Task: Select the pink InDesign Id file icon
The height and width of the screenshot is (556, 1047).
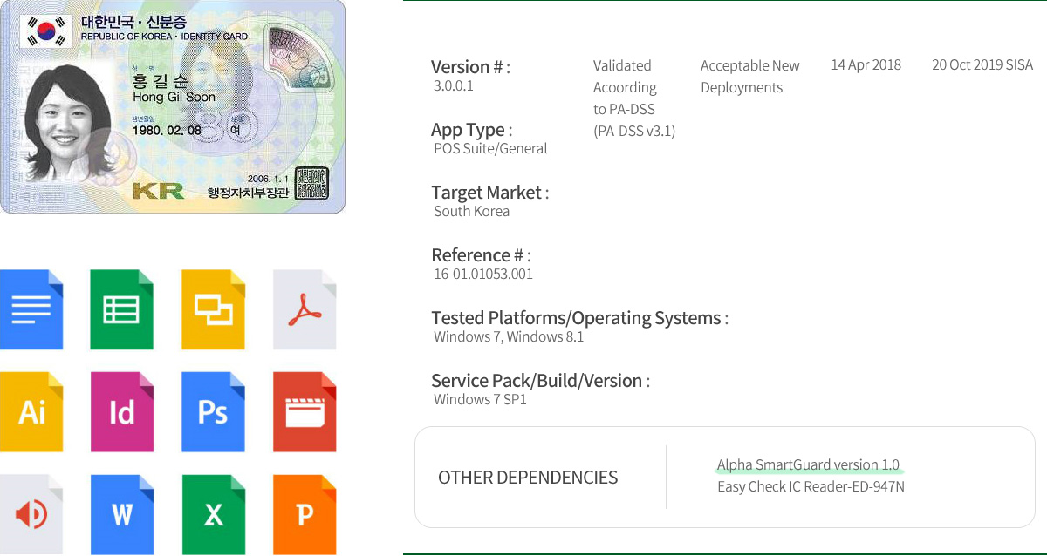Action: [122, 411]
